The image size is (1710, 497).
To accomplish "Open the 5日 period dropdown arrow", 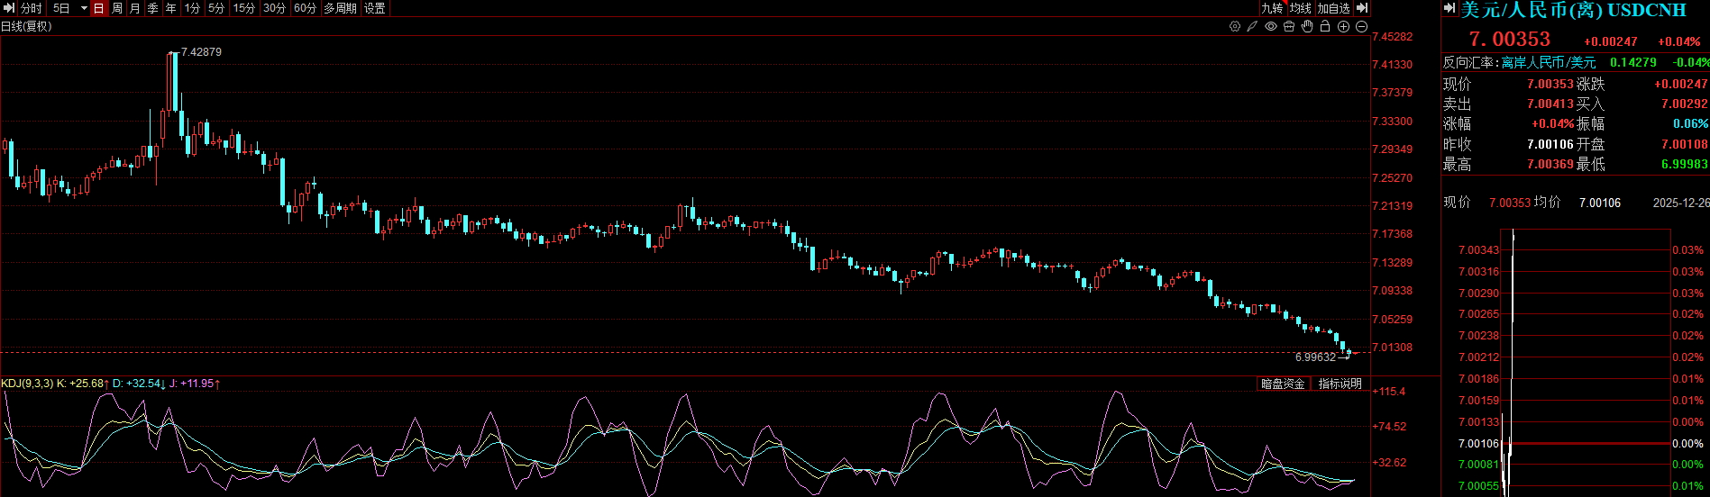I will click(x=84, y=8).
